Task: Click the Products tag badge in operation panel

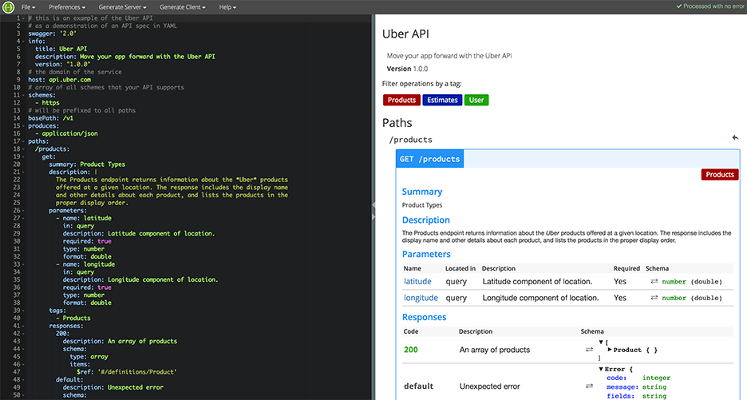Action: (719, 174)
